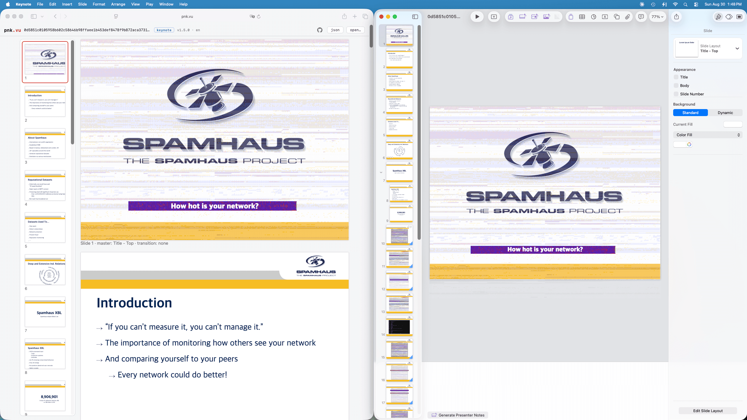The height and width of the screenshot is (420, 747).
Task: Select the 8,906,901 slide thumbnail in browser
Action: (45, 396)
